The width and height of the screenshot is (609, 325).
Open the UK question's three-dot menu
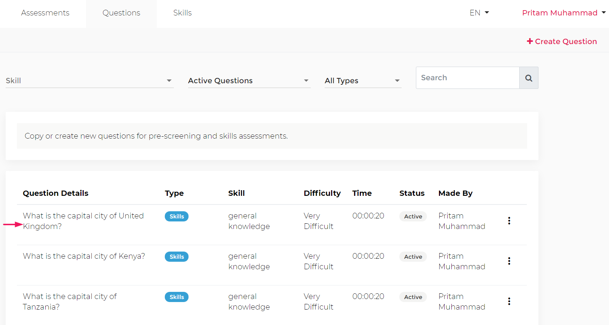click(x=509, y=221)
